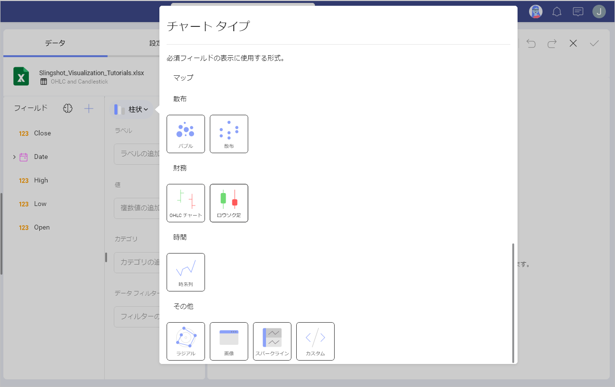Pick the ラジアル radial chart type
The width and height of the screenshot is (615, 387).
tap(186, 341)
